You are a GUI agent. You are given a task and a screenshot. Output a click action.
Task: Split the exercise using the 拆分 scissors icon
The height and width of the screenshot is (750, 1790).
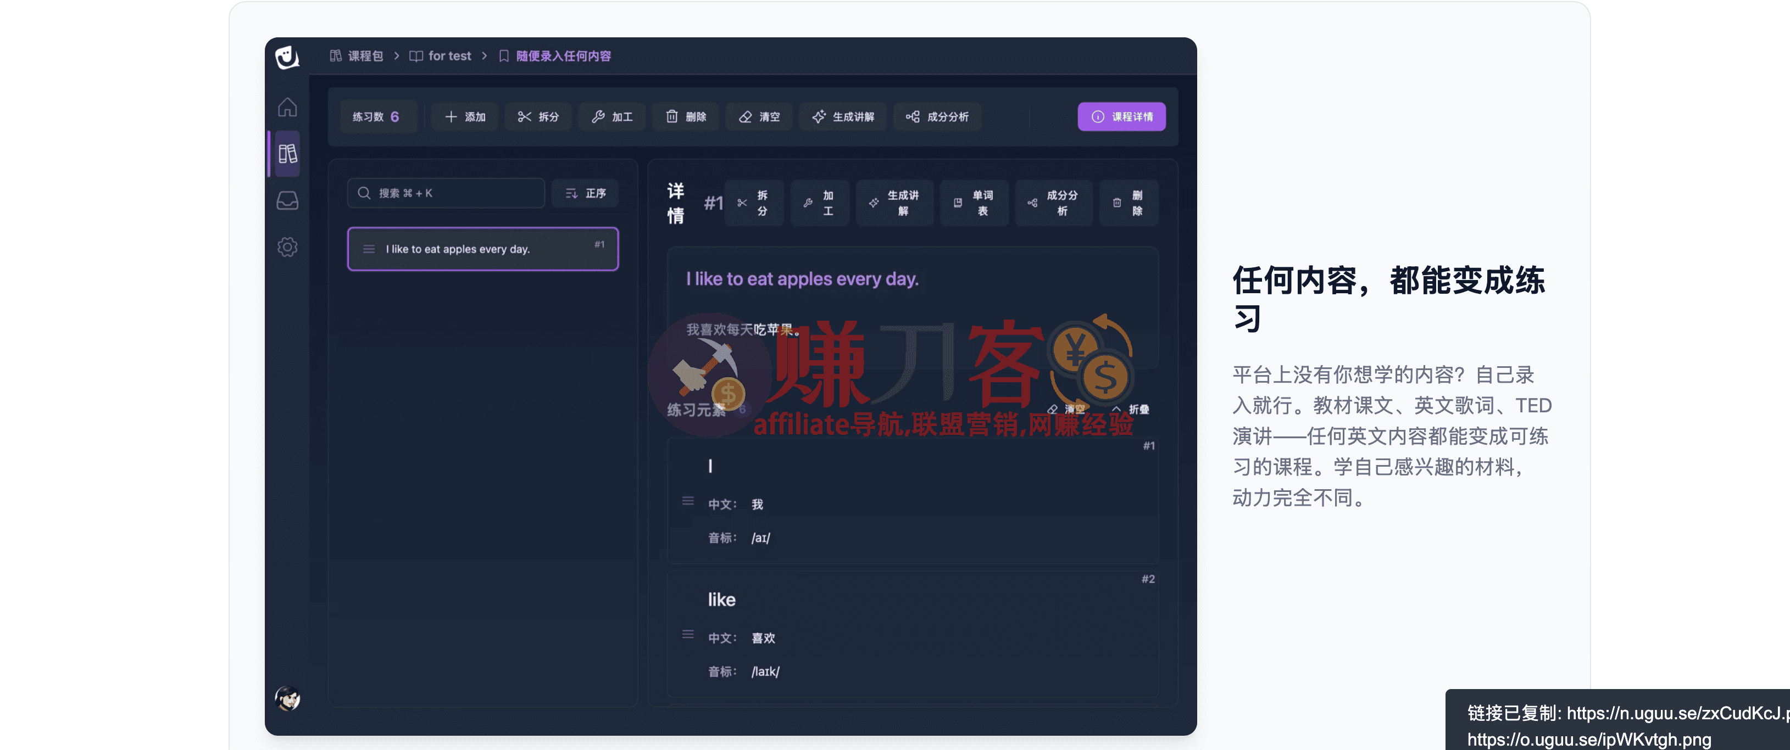point(754,202)
